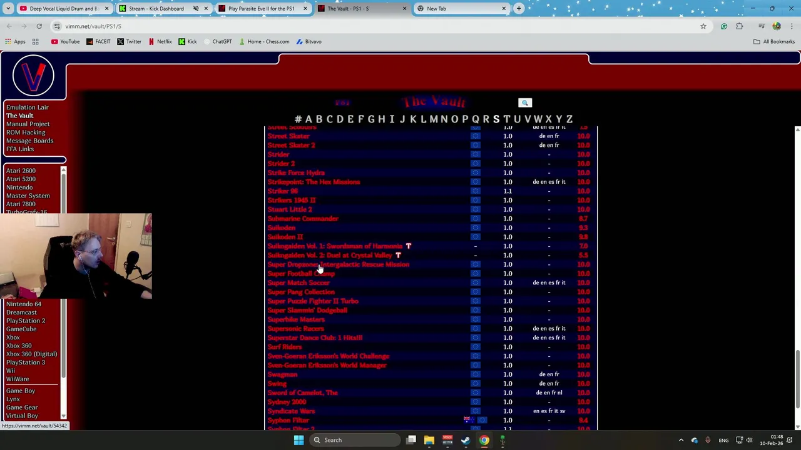The image size is (801, 450).
Task: Click the 9.8 rating for Suikoden II
Action: [x=583, y=237]
